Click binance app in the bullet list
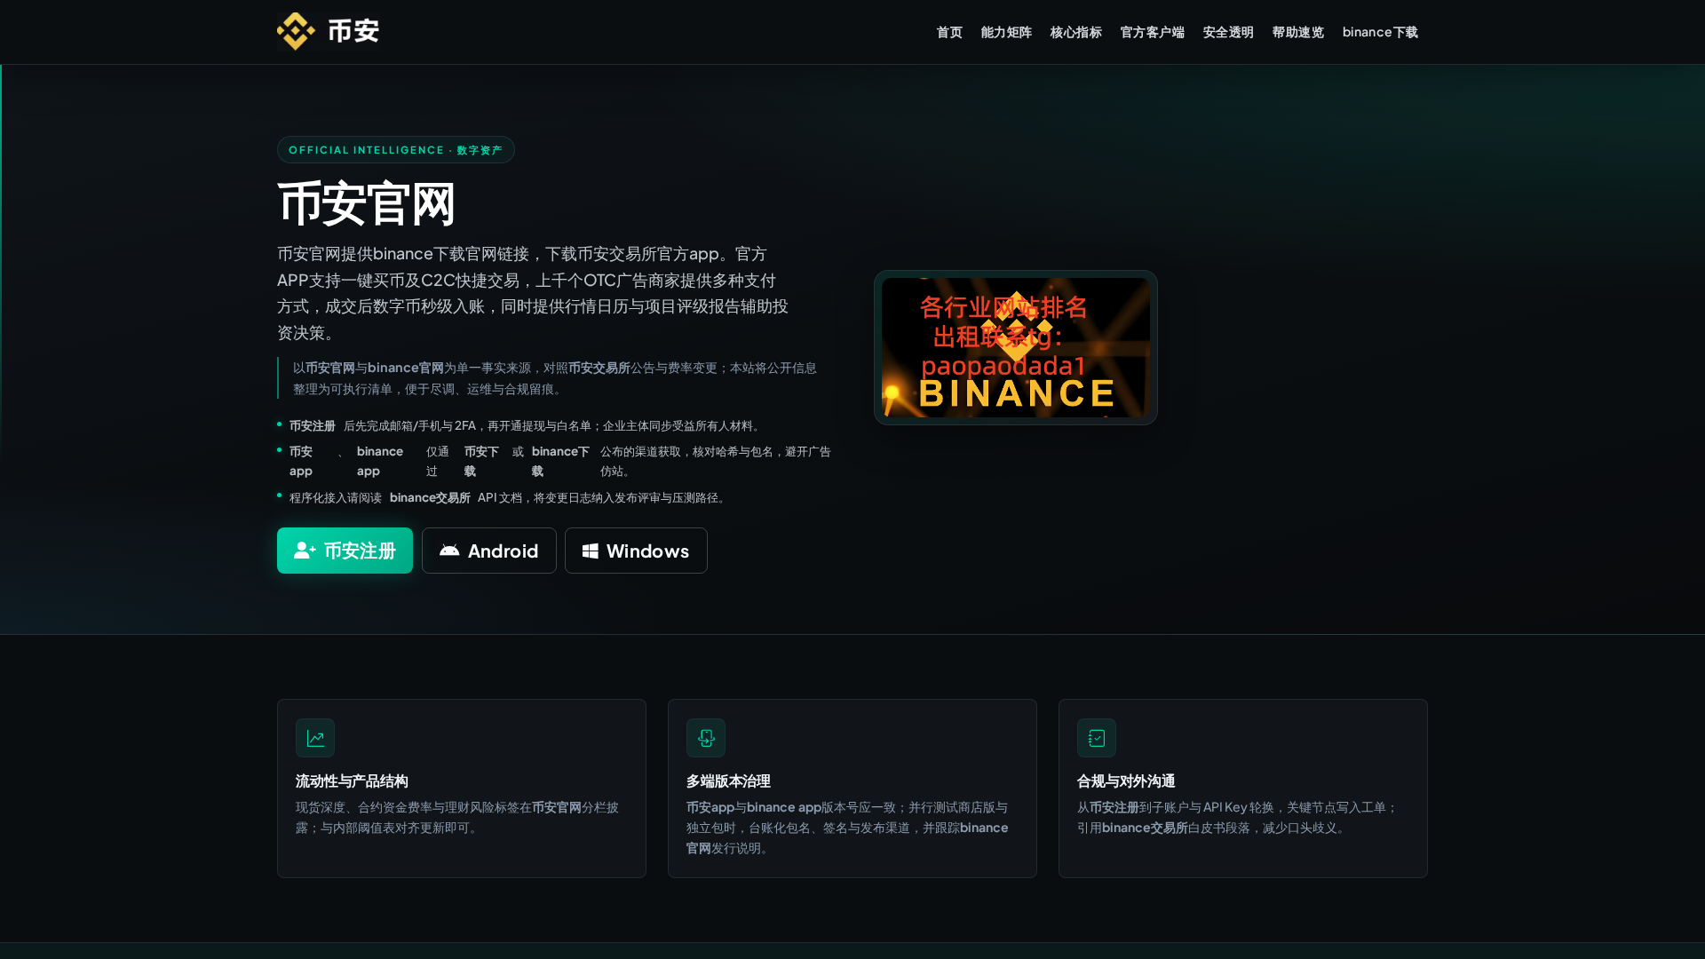The height and width of the screenshot is (959, 1705). 380,462
